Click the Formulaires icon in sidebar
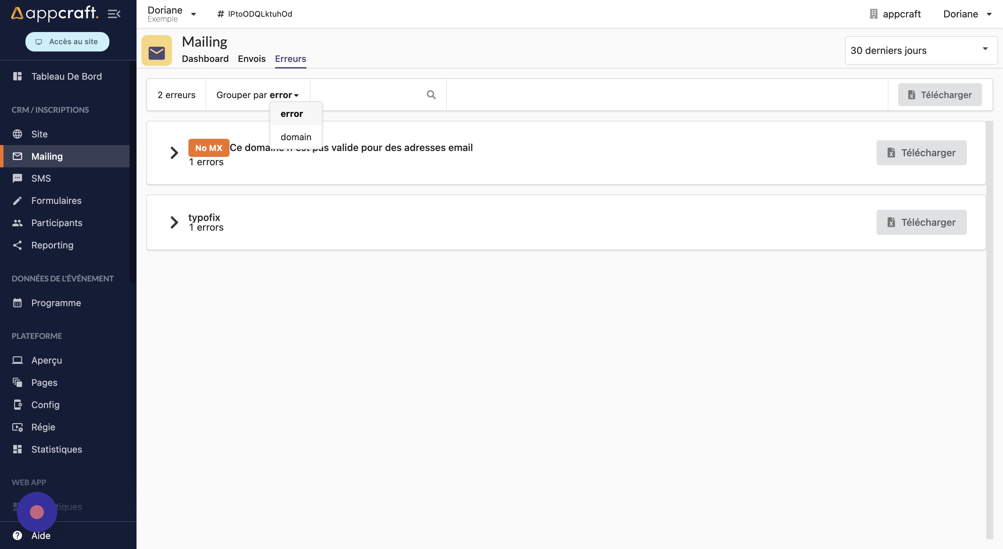 [x=17, y=201]
